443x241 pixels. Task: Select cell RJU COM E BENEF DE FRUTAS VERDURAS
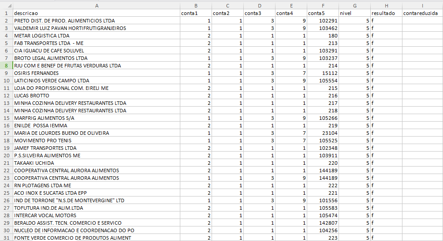[97, 66]
